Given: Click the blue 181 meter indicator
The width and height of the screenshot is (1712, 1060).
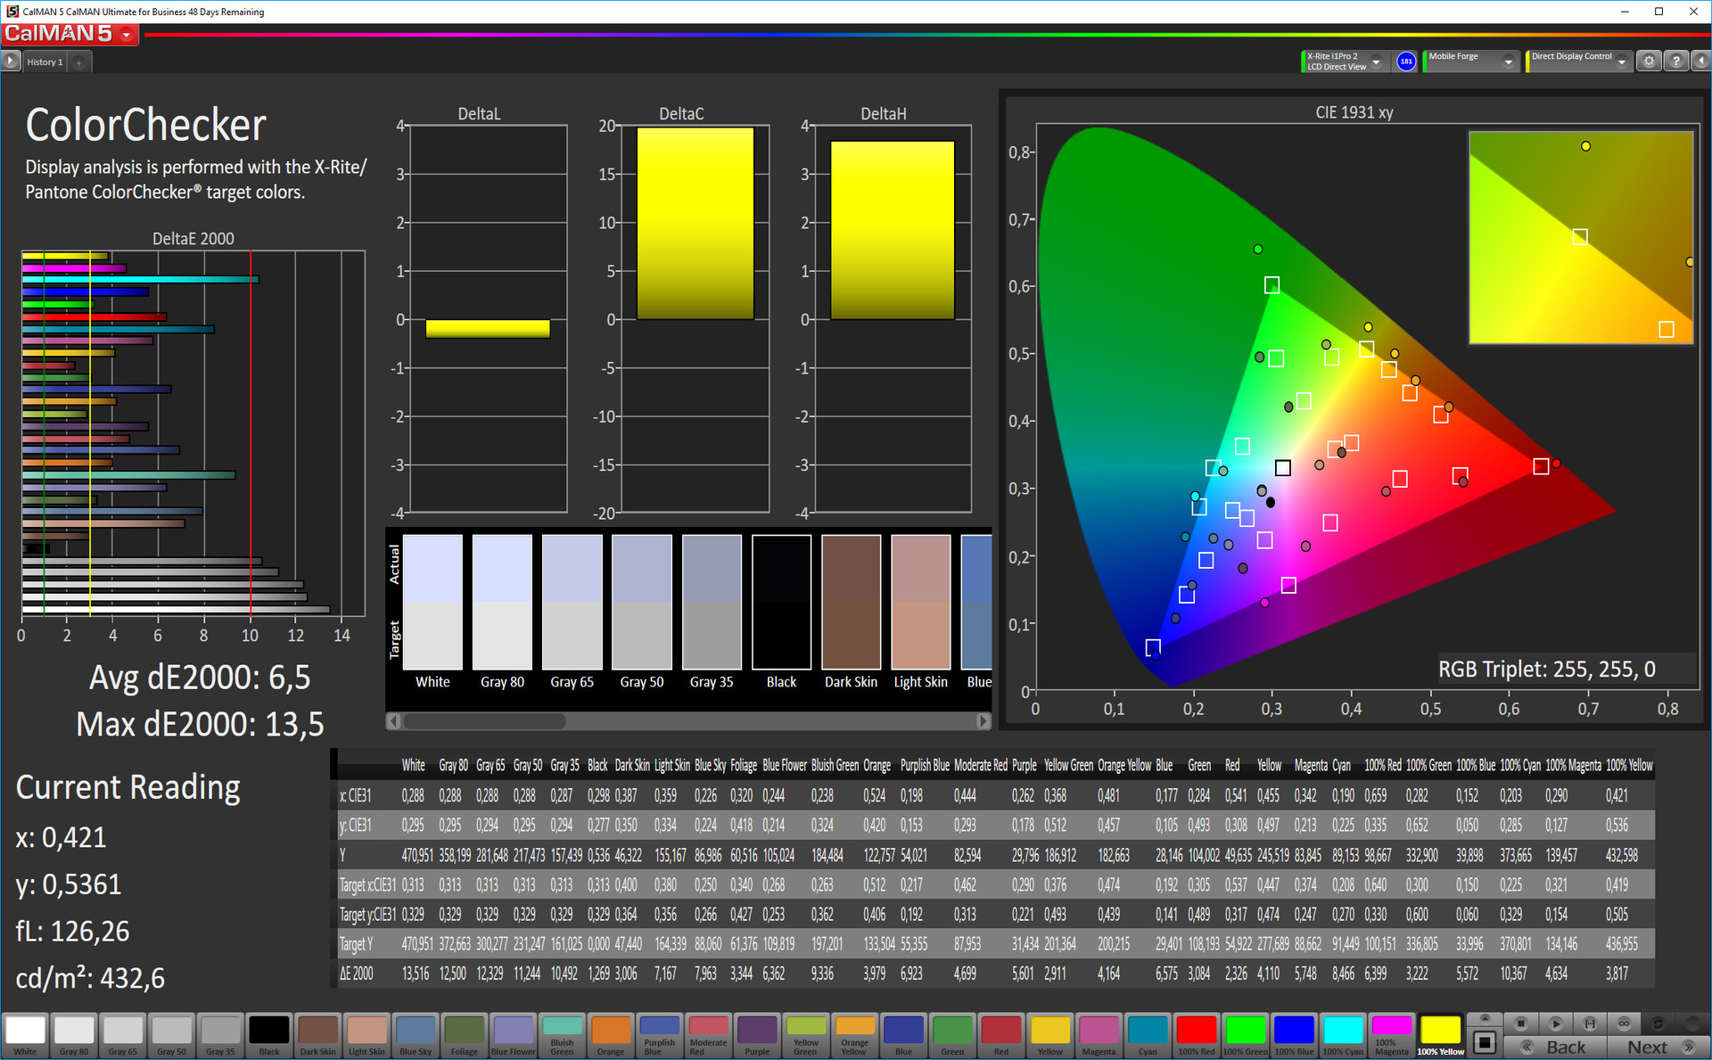Looking at the screenshot, I should pos(1406,62).
